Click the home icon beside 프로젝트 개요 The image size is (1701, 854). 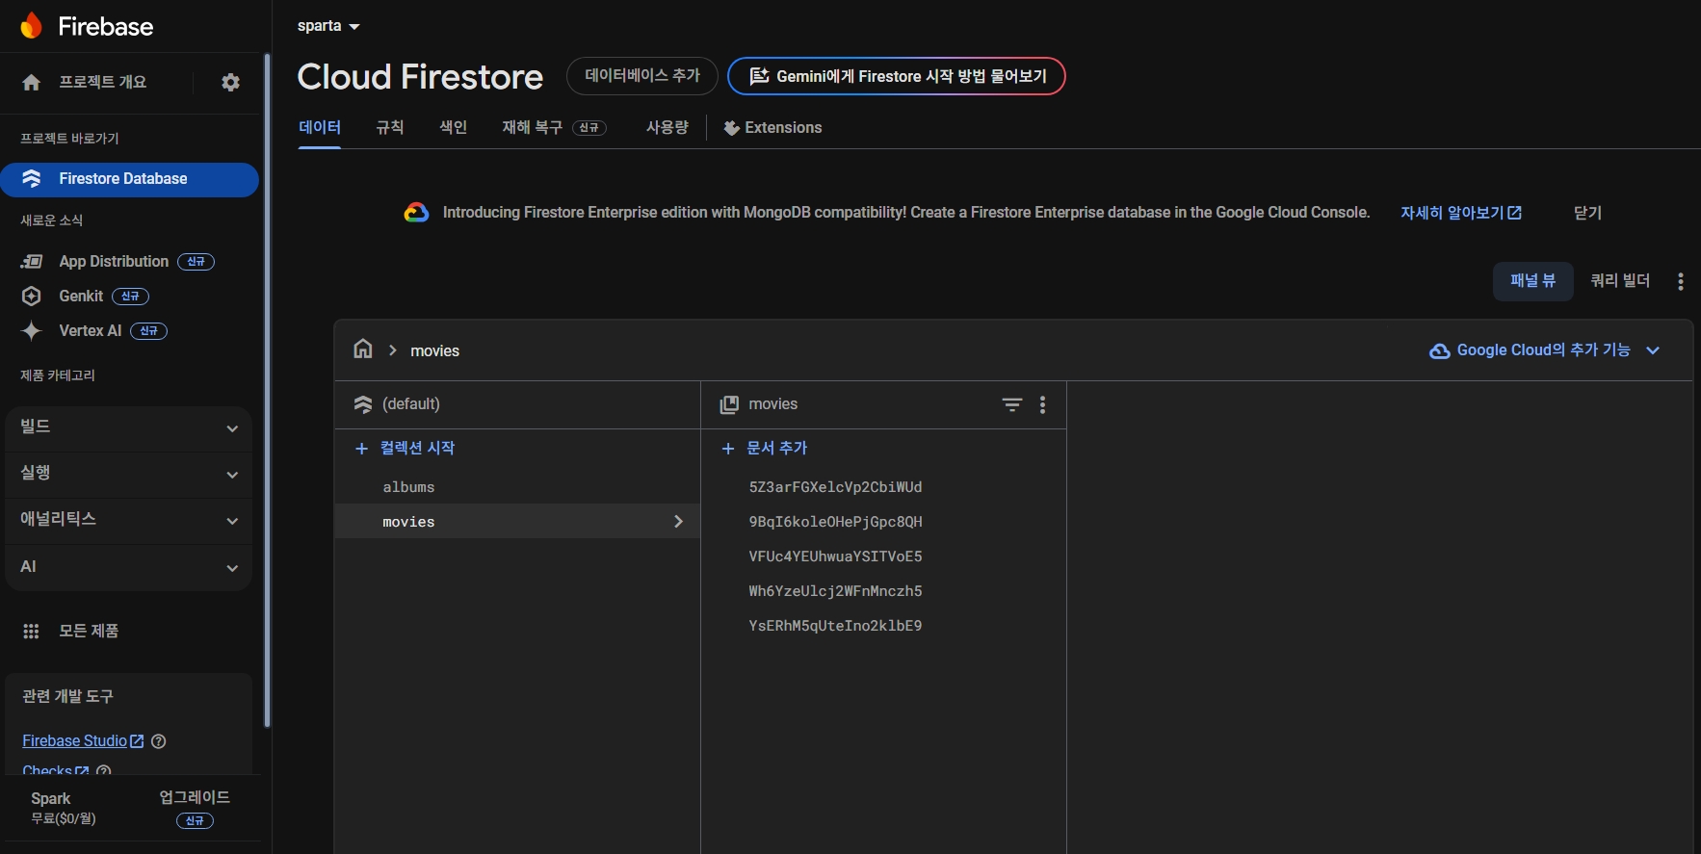click(32, 83)
